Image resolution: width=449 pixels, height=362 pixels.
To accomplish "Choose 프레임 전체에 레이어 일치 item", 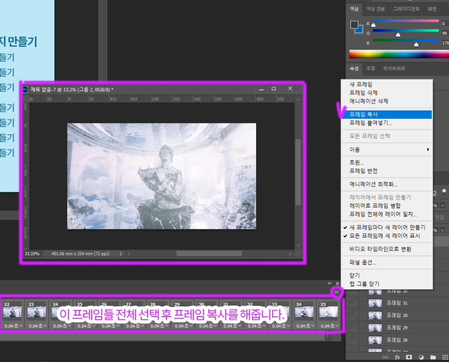I will 387,214.
